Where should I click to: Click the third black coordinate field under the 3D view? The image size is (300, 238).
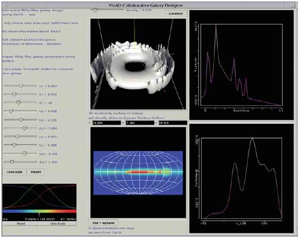point(173,123)
